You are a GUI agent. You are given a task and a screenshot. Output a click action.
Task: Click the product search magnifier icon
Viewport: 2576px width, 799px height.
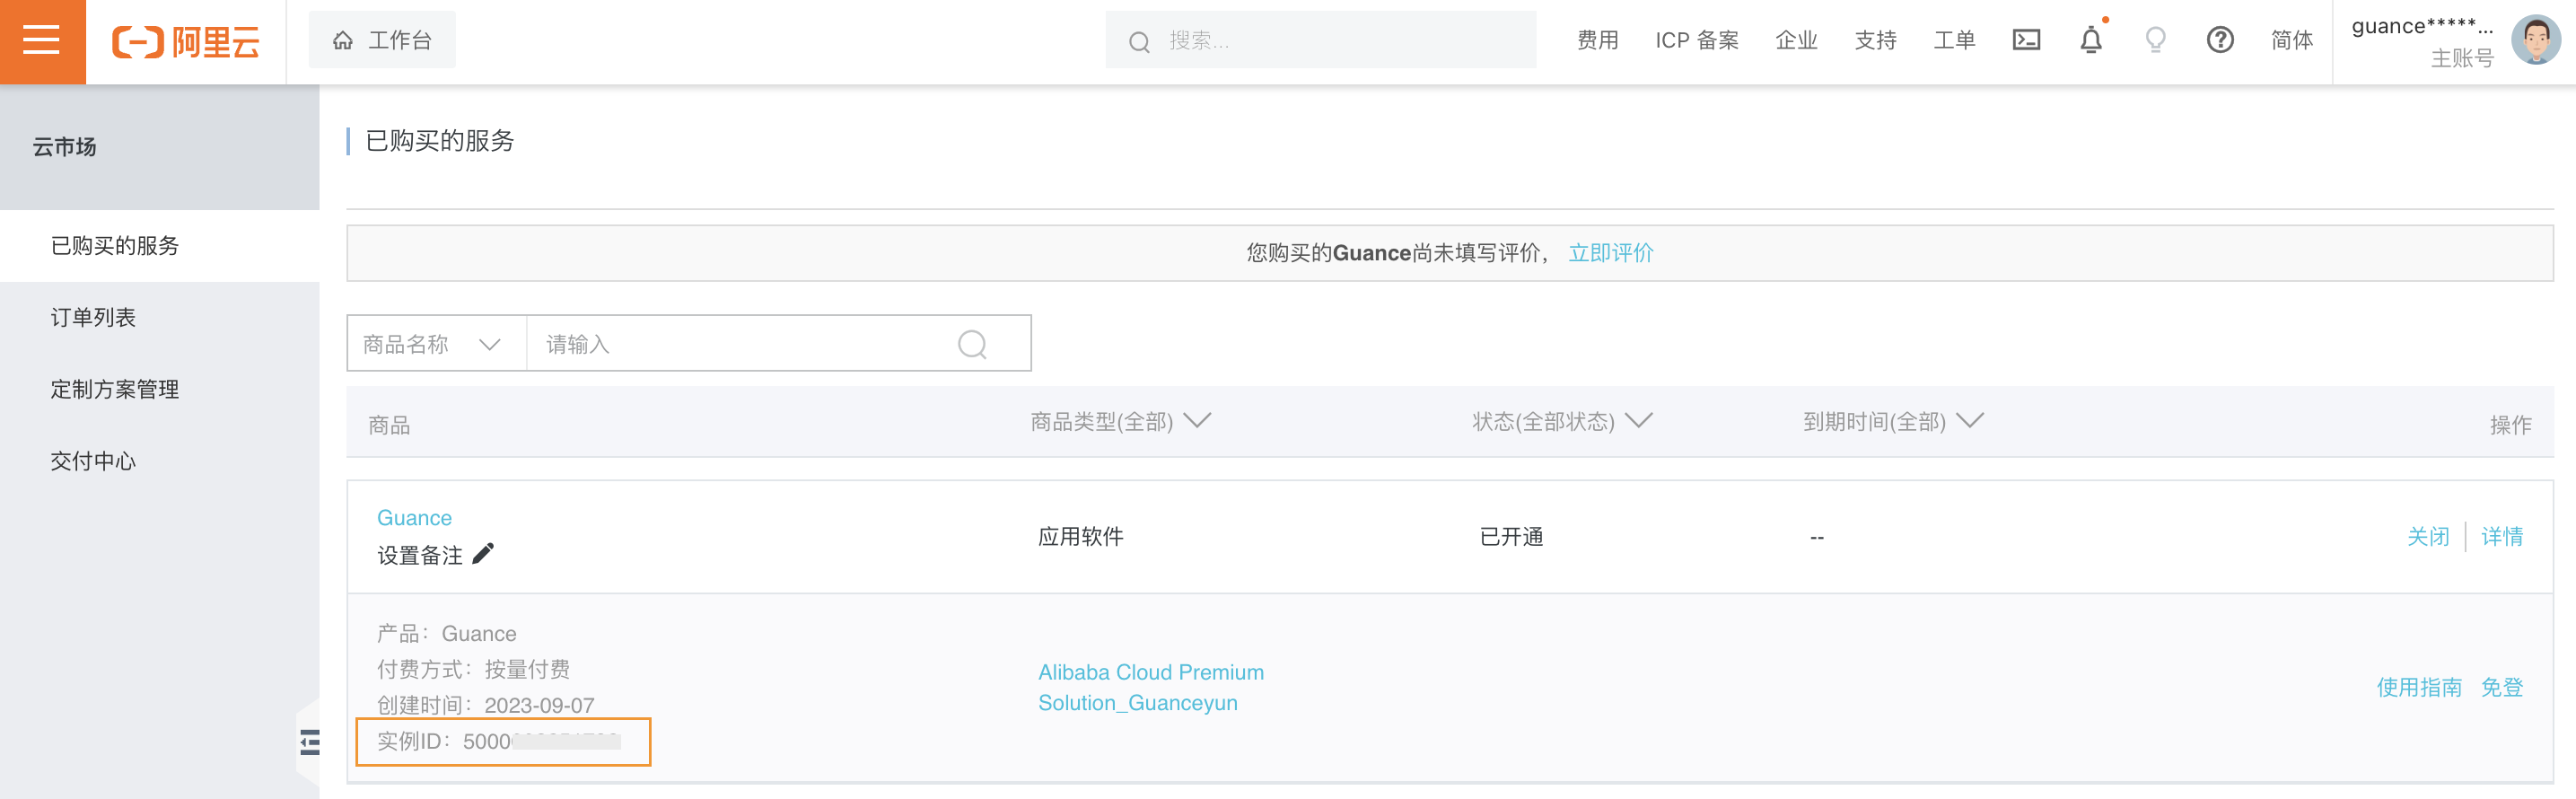click(x=972, y=344)
